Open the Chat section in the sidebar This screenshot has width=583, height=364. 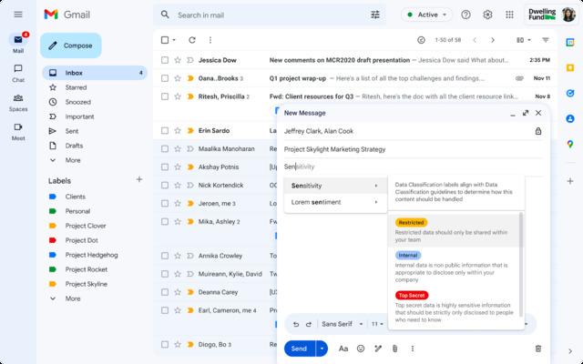(18, 70)
